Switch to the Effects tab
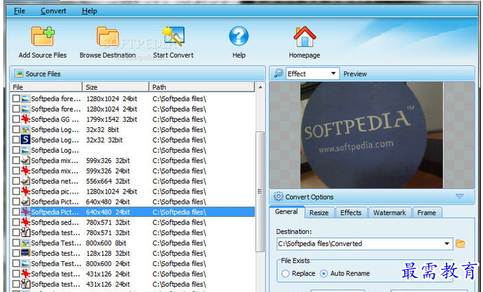 (351, 213)
